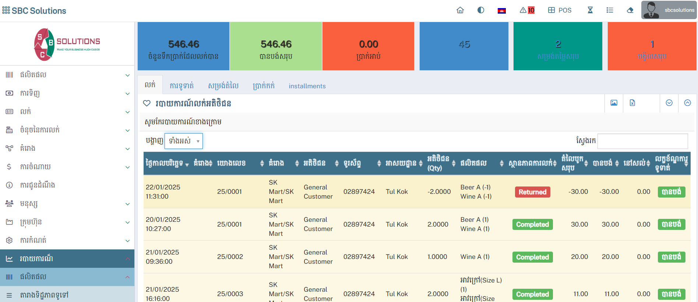698x302 pixels.
Task: Click the eraser icon in top bar
Action: coord(630,10)
